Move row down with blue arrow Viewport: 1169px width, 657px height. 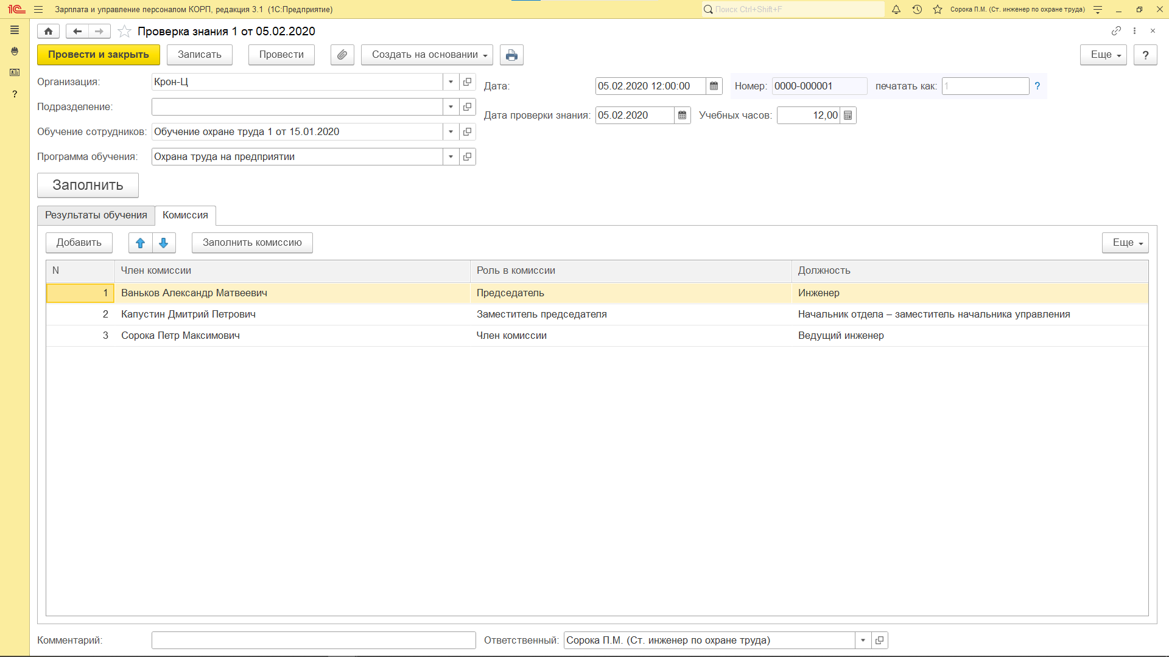[163, 243]
